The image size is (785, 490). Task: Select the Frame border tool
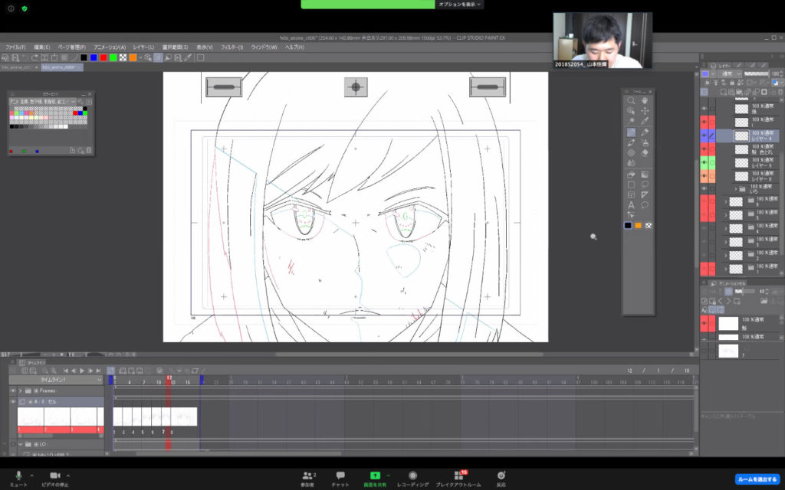[631, 195]
